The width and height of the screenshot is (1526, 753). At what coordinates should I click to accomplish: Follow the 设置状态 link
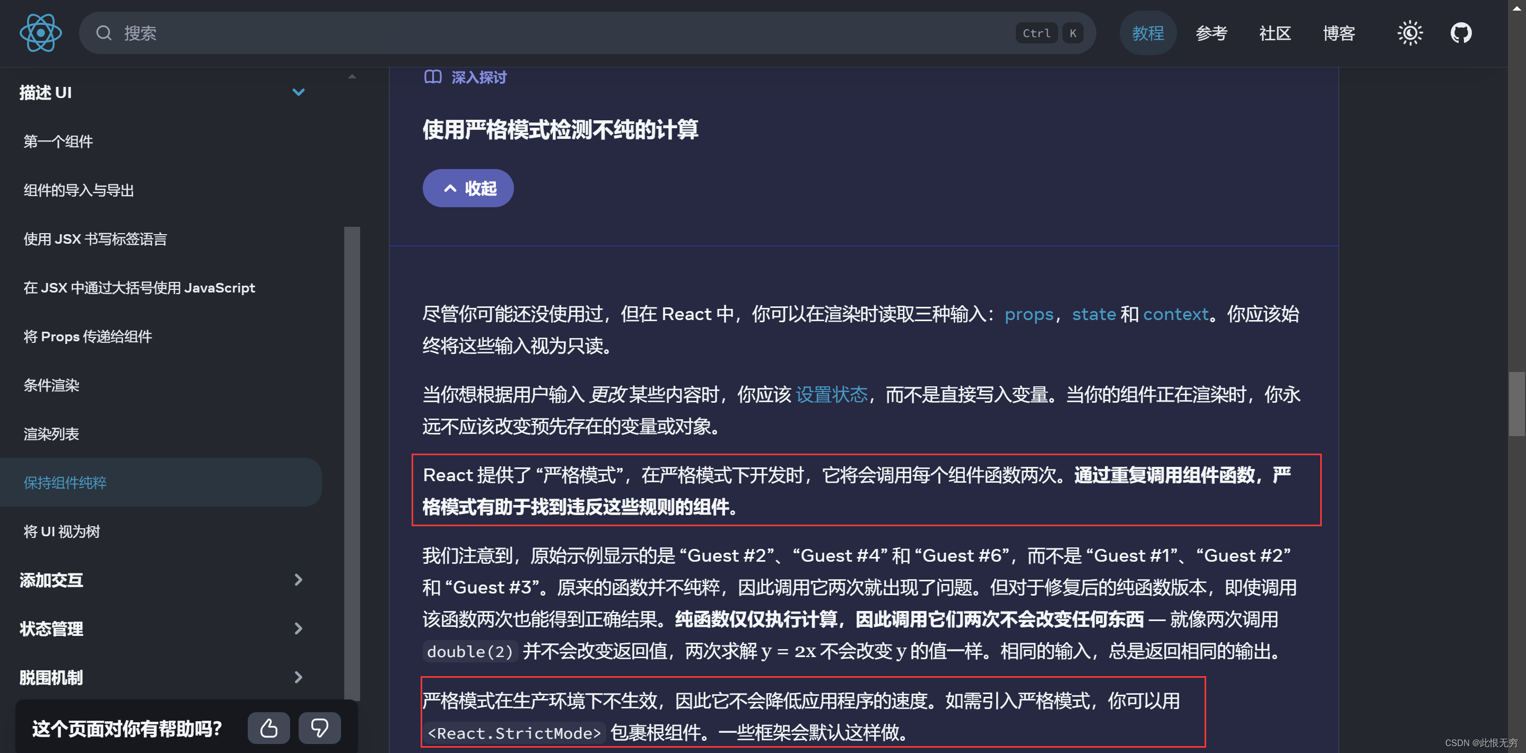[832, 395]
